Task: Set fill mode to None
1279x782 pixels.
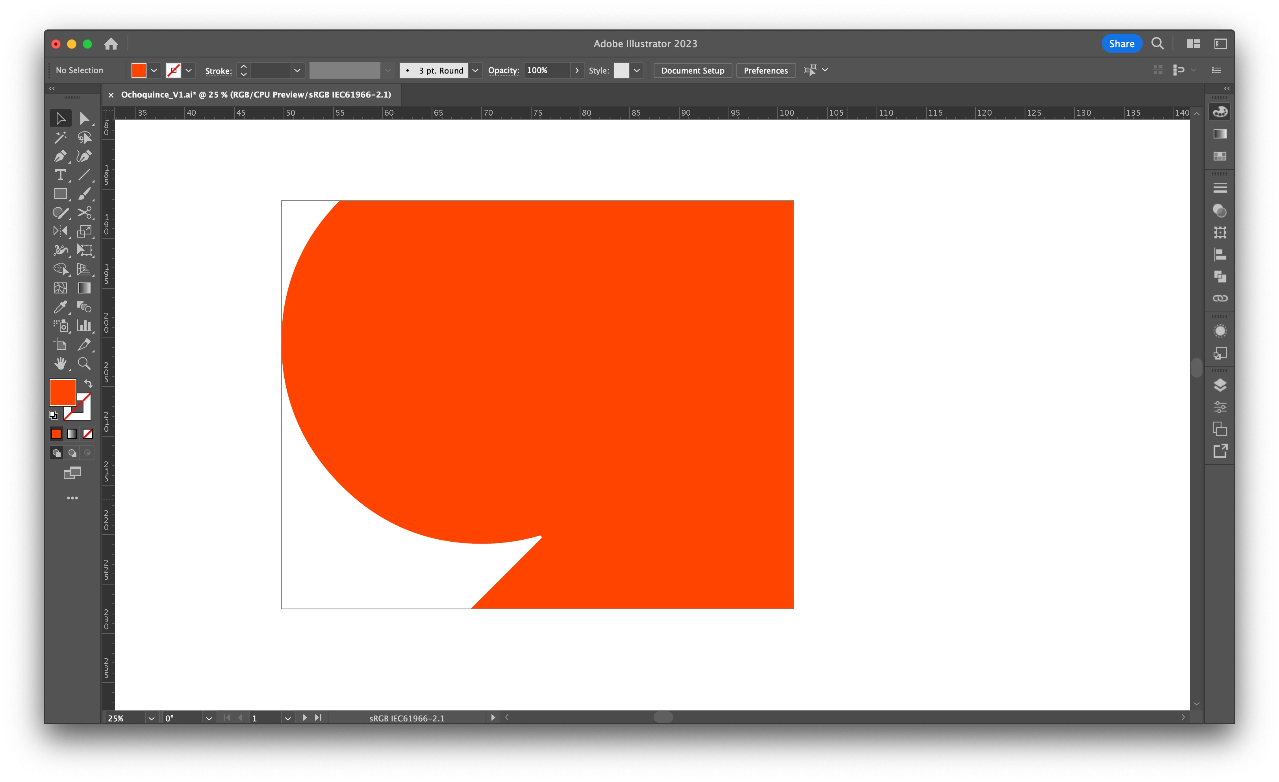Action: coord(88,433)
